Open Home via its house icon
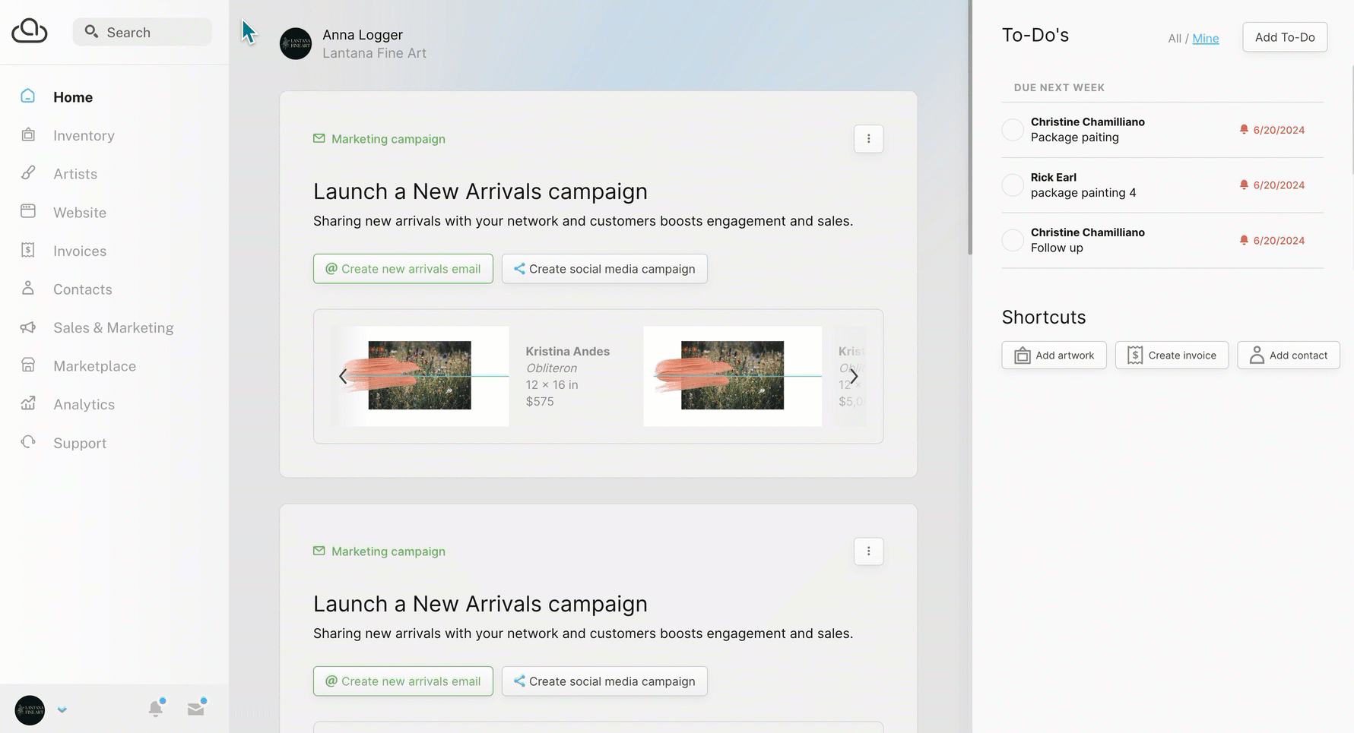The width and height of the screenshot is (1354, 733). pyautogui.click(x=28, y=96)
